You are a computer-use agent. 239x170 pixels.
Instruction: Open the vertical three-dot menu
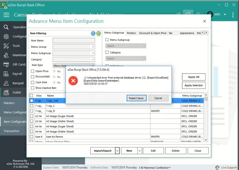click(233, 15)
